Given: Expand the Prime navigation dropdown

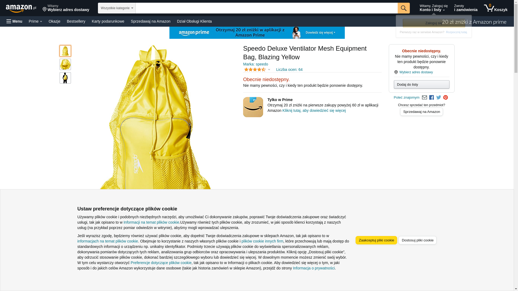Looking at the screenshot, I should [35, 21].
